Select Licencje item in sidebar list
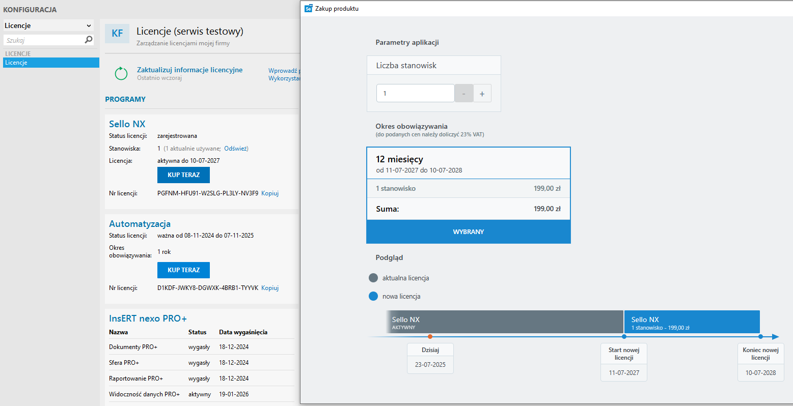 pos(51,63)
